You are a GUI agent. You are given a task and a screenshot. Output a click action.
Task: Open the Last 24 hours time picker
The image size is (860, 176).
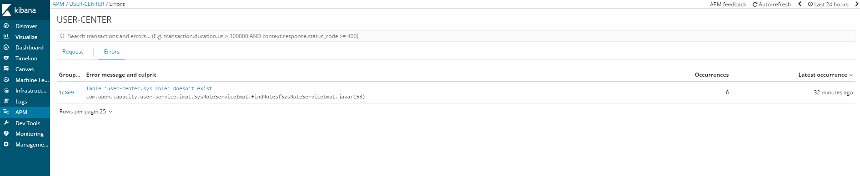pyautogui.click(x=828, y=4)
